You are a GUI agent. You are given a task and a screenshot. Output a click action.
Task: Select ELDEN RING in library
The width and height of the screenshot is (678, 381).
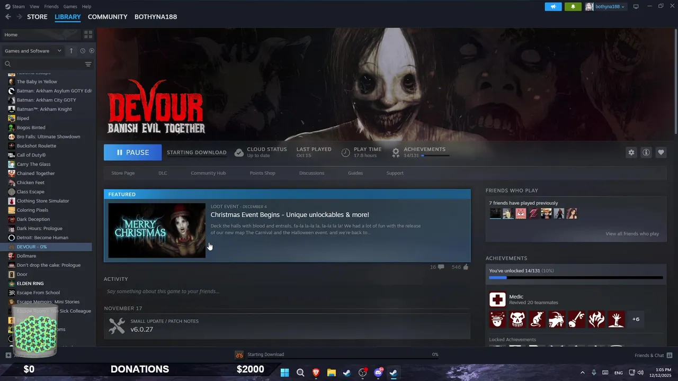point(30,283)
